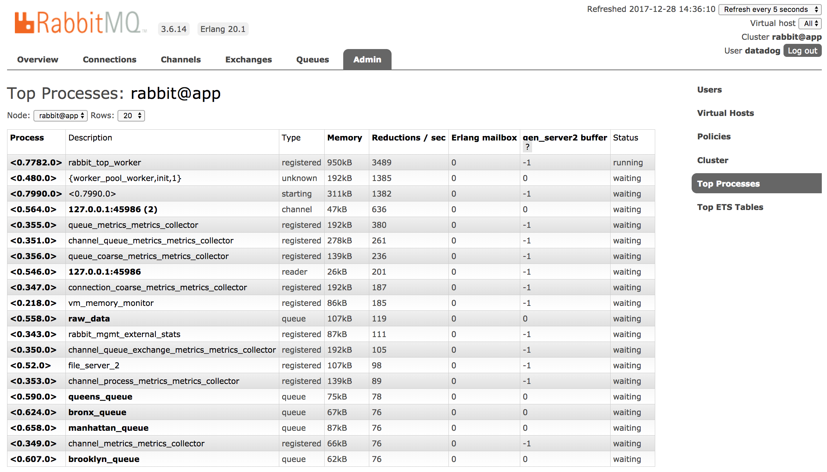Switch to the Queues tab
This screenshot has height=472, width=827.
point(312,59)
